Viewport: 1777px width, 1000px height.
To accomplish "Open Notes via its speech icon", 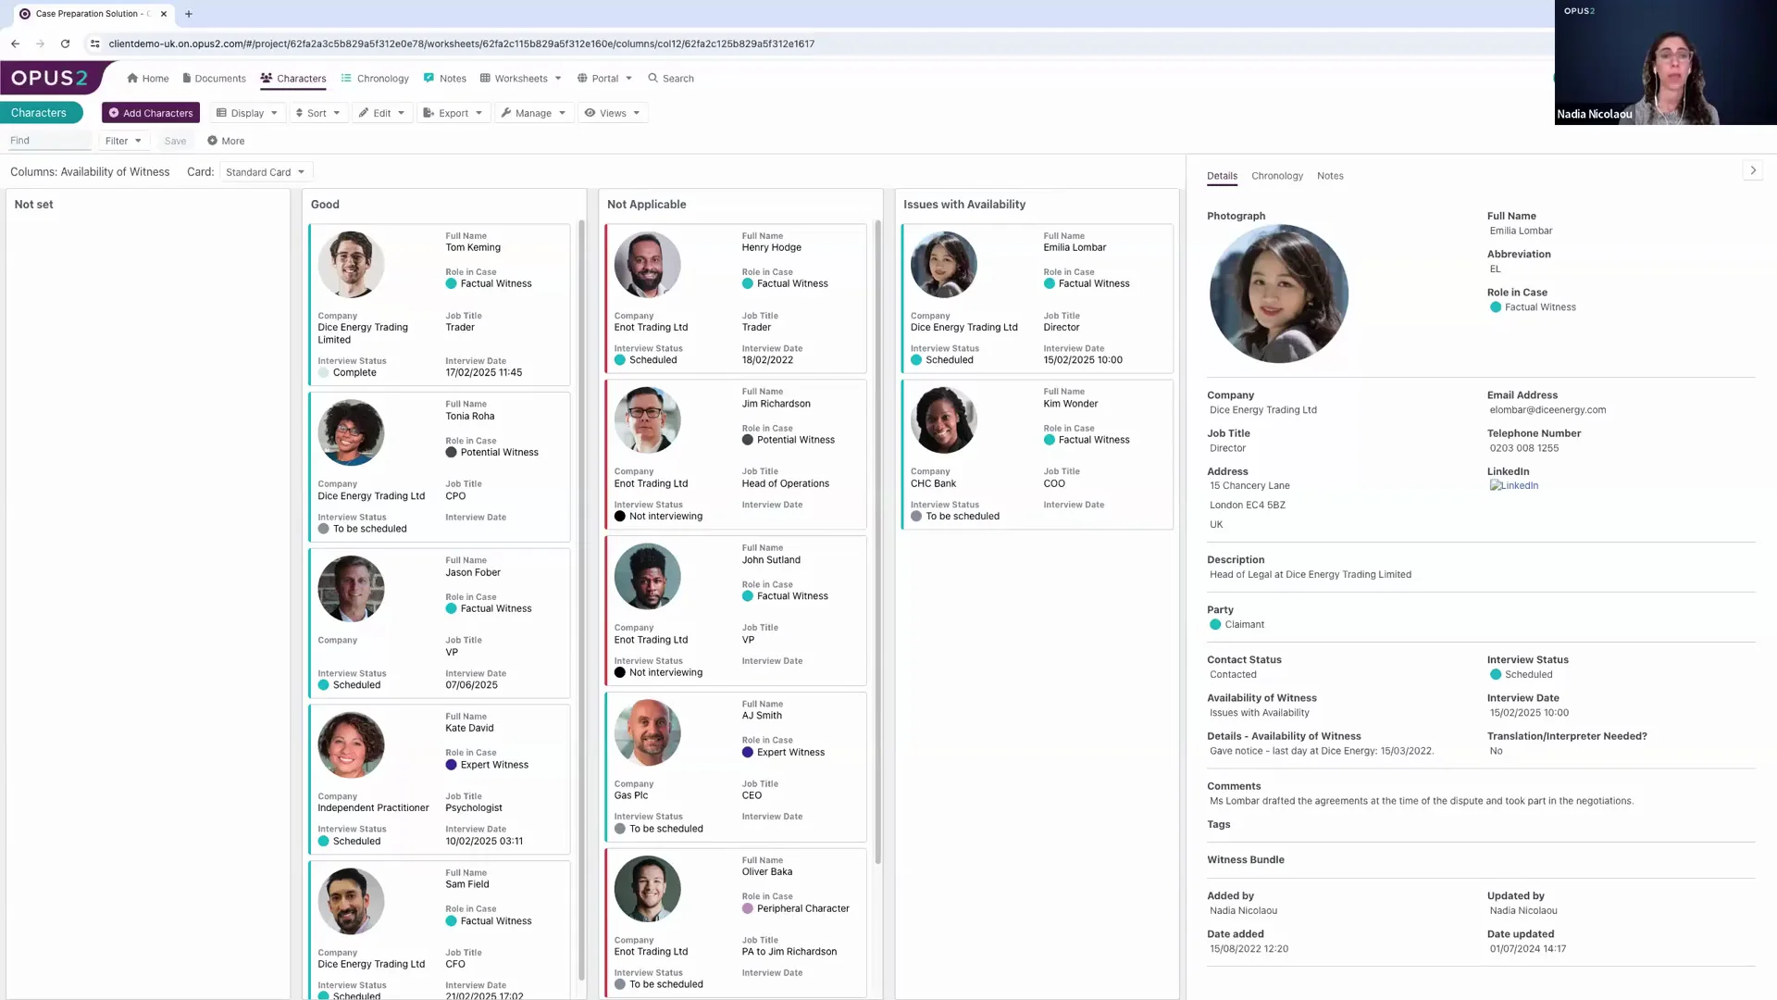I will point(429,79).
